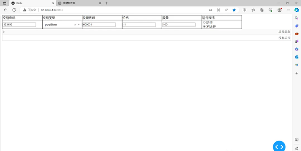Image resolution: width=301 pixels, height=151 pixels.
Task: Click the 运行程序 header label
Action: [209, 18]
